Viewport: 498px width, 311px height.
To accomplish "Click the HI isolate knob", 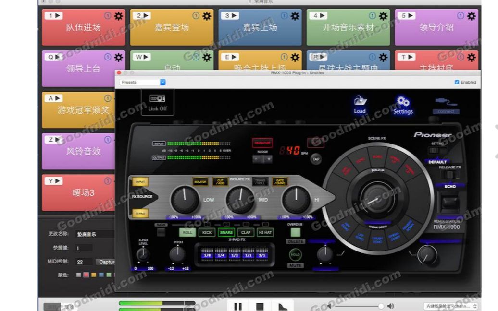I will point(296,200).
